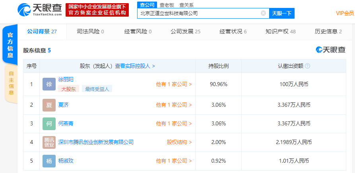Expand 股权结构 for 深圳市腾讯创业
The width and height of the screenshot is (355, 173).
click(x=179, y=142)
